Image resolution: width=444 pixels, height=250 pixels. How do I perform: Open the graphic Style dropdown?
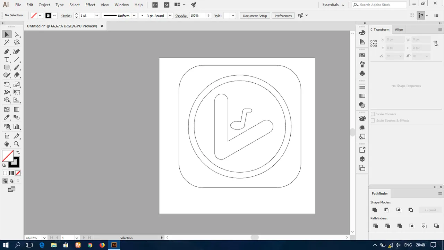pyautogui.click(x=233, y=16)
